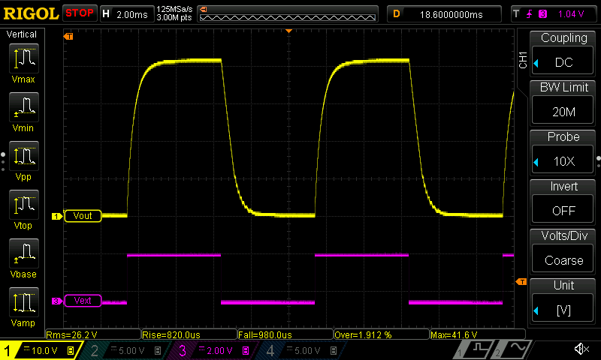The width and height of the screenshot is (601, 360).
Task: Click the horizontal timebase 2.00ms field
Action: coord(127,14)
